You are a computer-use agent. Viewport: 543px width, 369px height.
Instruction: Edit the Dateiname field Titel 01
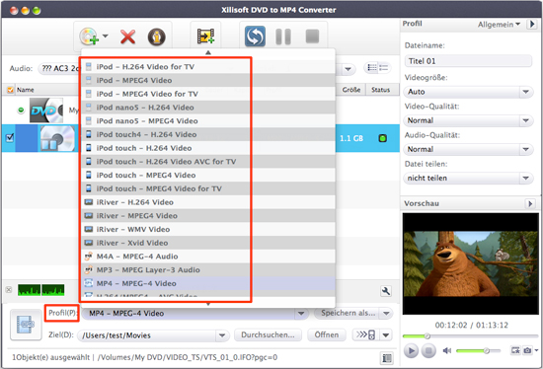pos(468,61)
